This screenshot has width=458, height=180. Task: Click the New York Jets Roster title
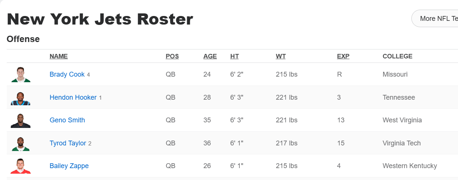pyautogui.click(x=100, y=19)
